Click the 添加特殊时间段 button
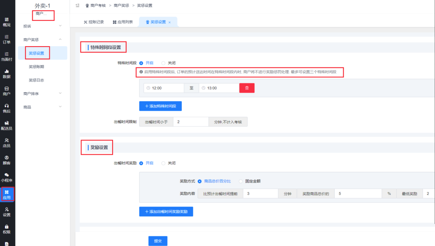Viewport: 435px width, 246px height. tap(161, 106)
